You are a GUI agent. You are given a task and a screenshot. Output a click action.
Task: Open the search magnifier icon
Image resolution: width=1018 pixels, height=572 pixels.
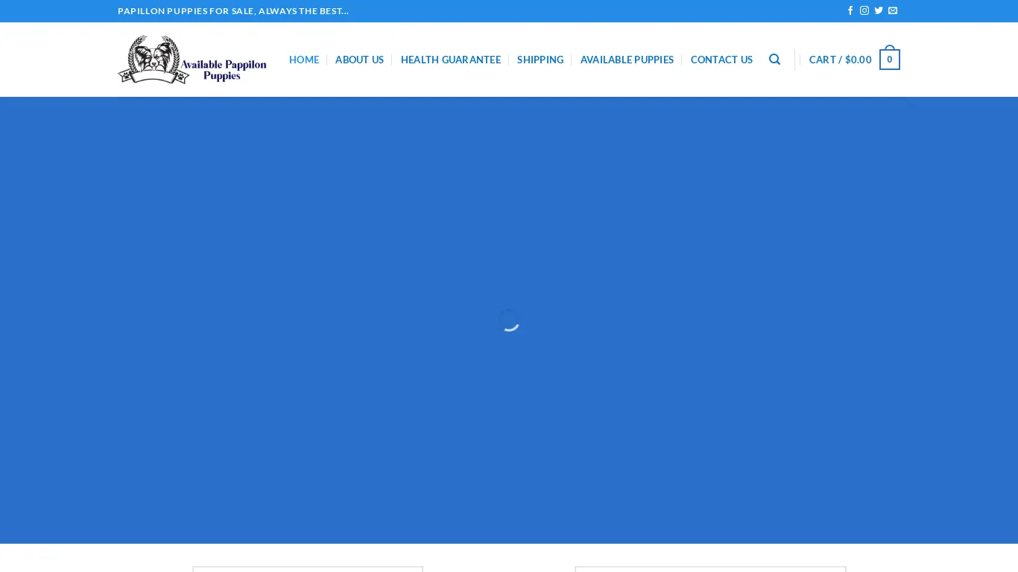tap(775, 60)
